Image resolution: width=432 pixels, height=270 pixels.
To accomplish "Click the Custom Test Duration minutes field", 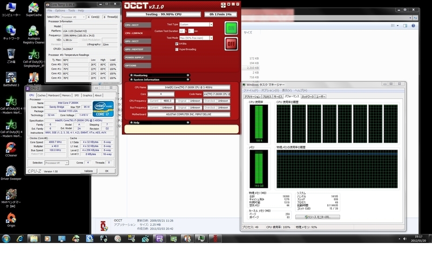I will [x=191, y=31].
